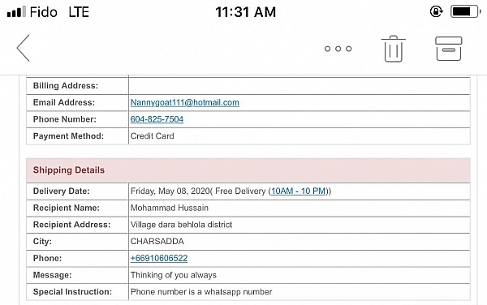
Task: Open the Nannygoat111@hotmail.com email link
Action: (x=185, y=102)
